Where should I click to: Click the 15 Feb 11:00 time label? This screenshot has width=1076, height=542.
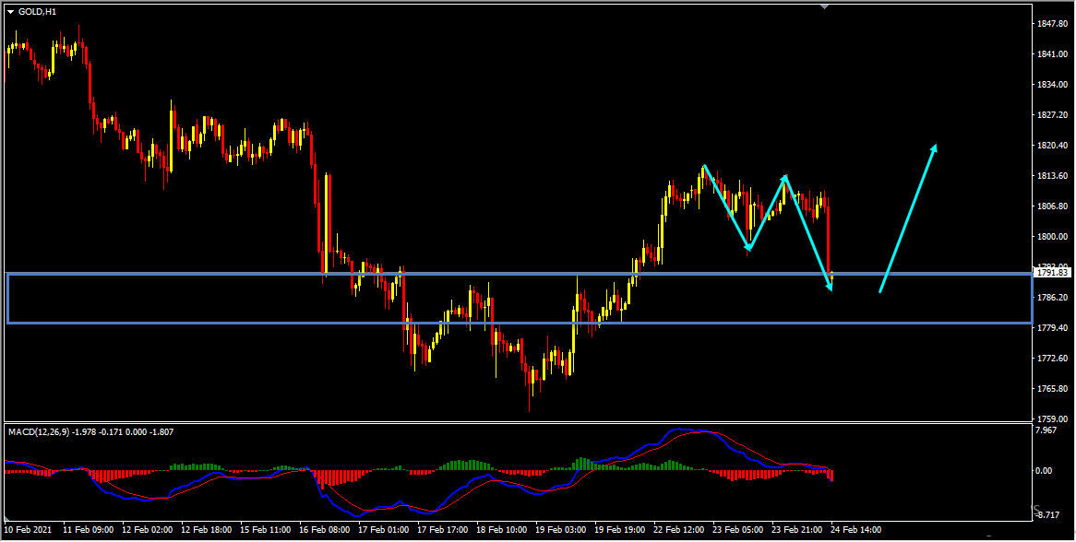pyautogui.click(x=265, y=530)
